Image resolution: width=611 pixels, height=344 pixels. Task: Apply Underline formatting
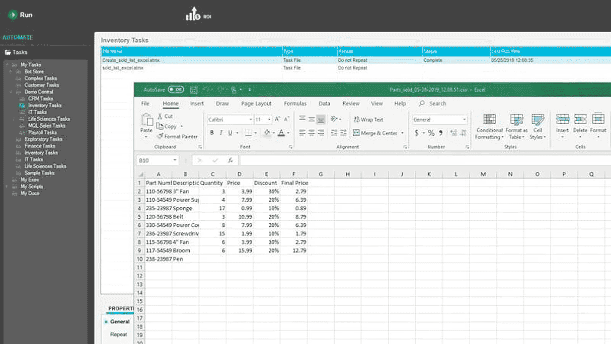click(230, 133)
